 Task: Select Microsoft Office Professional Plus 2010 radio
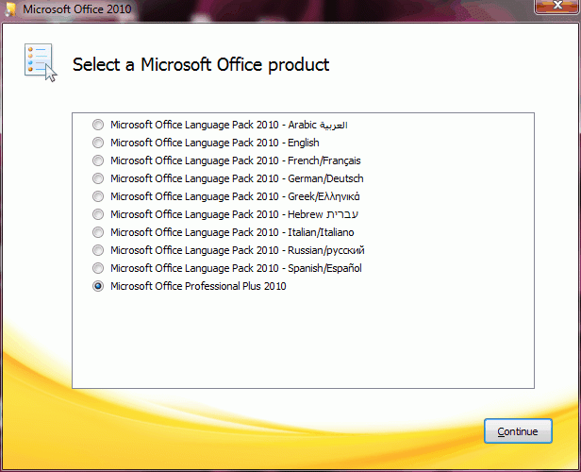point(98,286)
